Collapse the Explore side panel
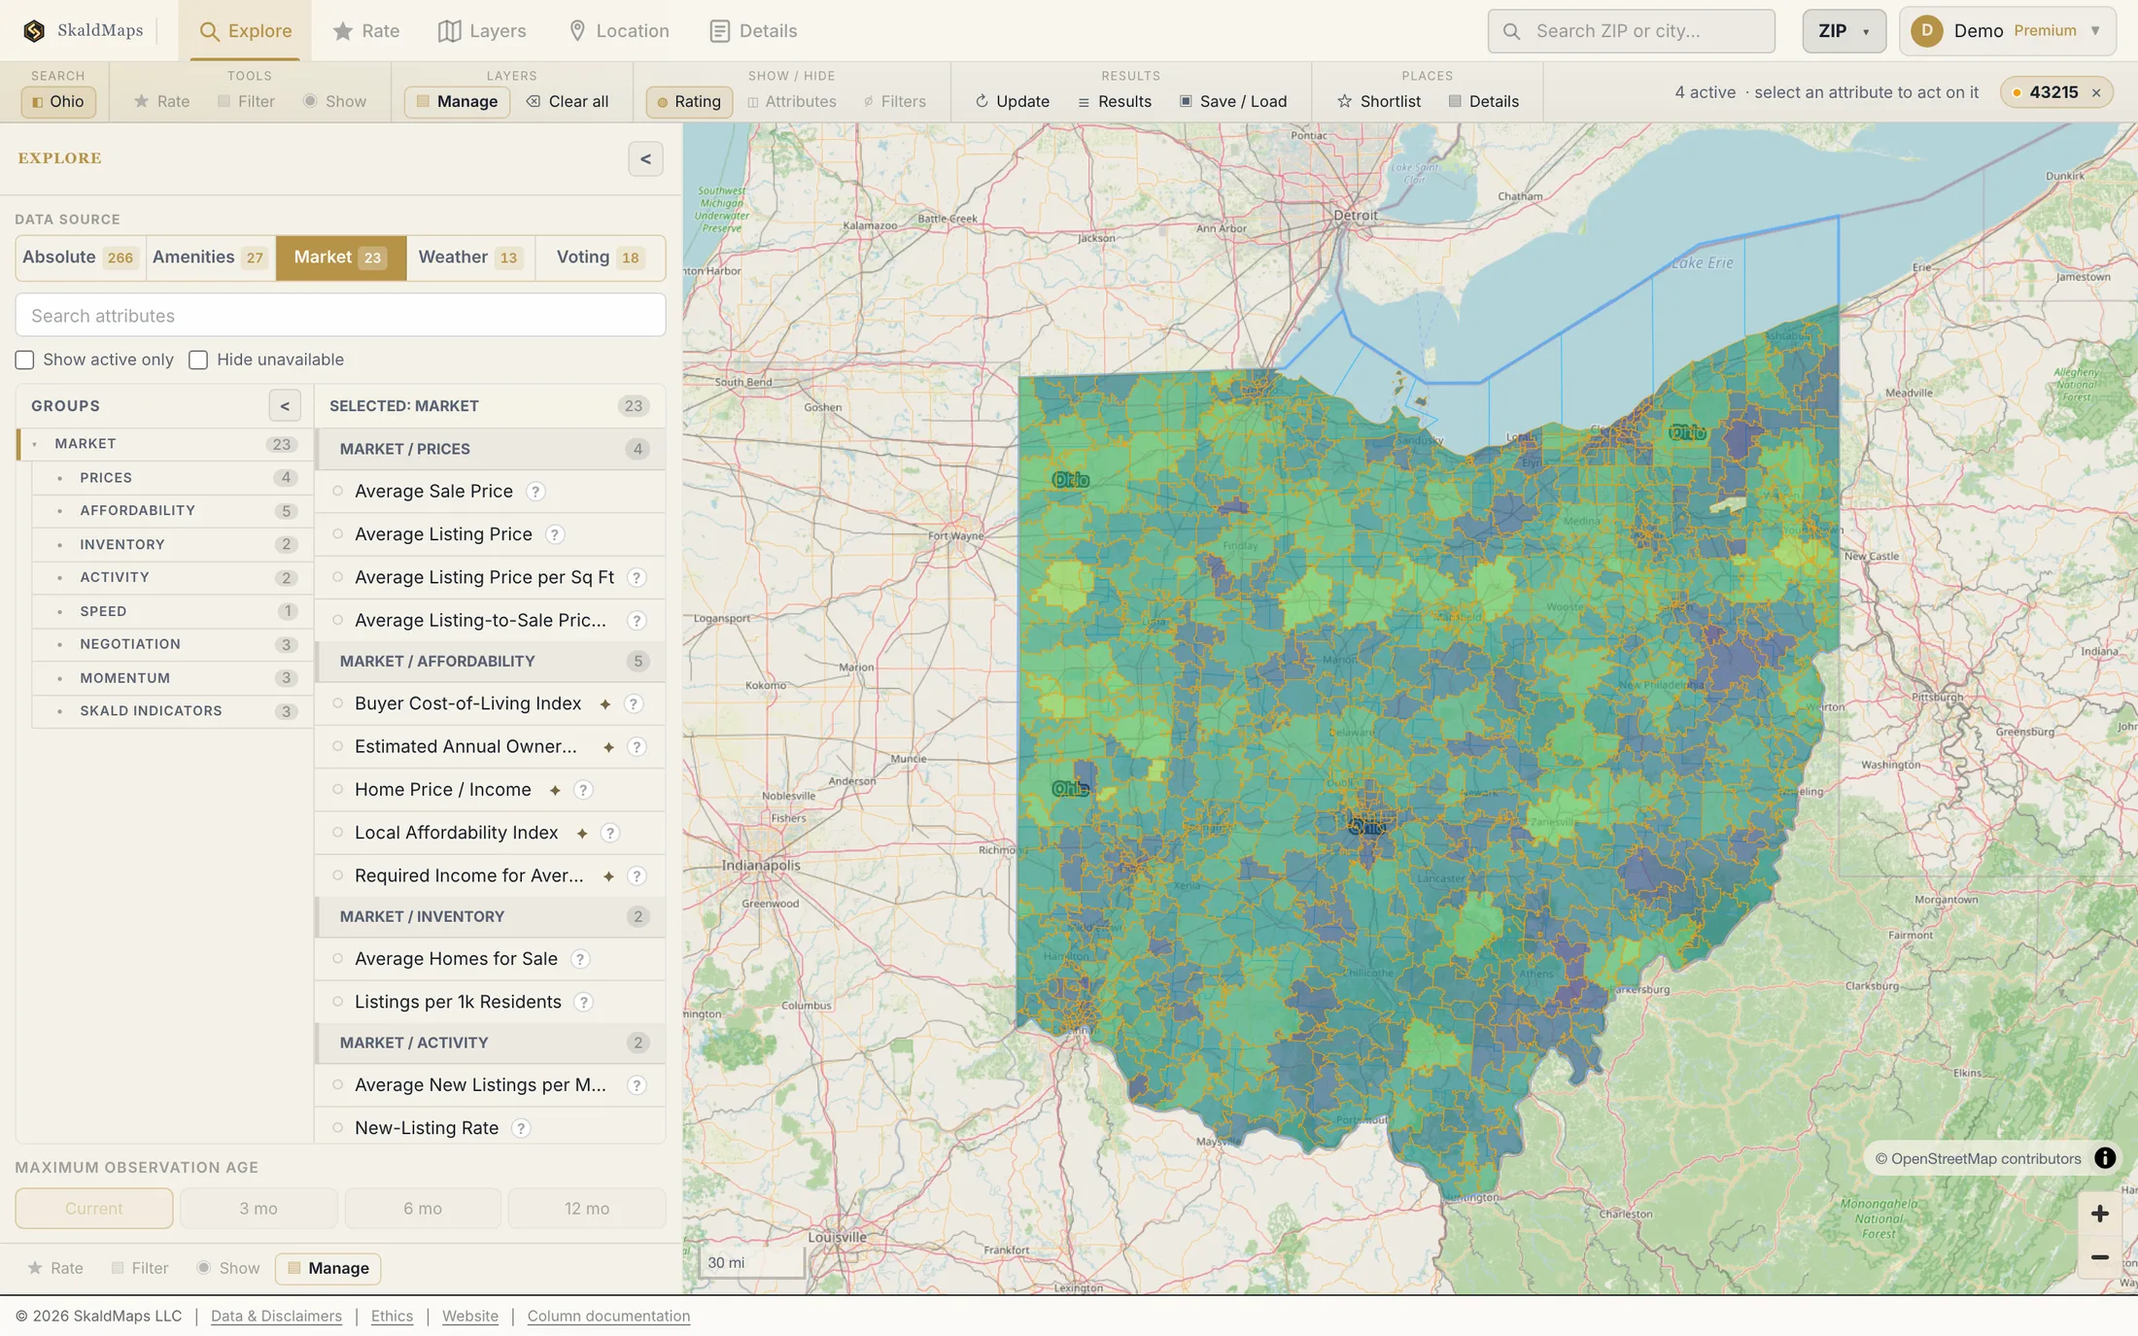2138x1336 pixels. pos(645,159)
